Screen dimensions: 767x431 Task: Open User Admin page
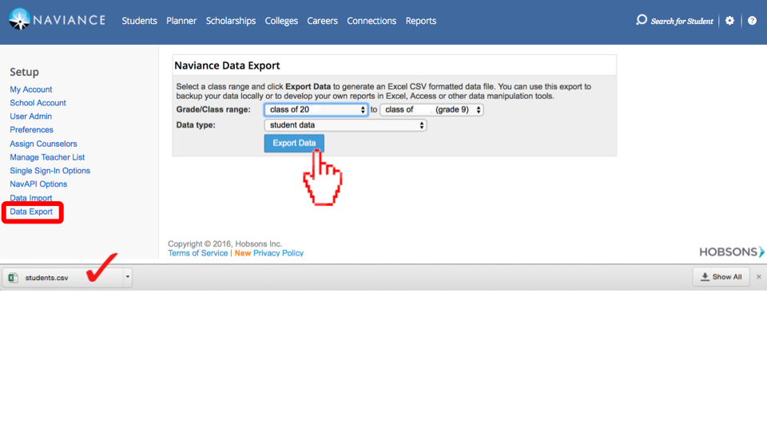click(x=31, y=117)
